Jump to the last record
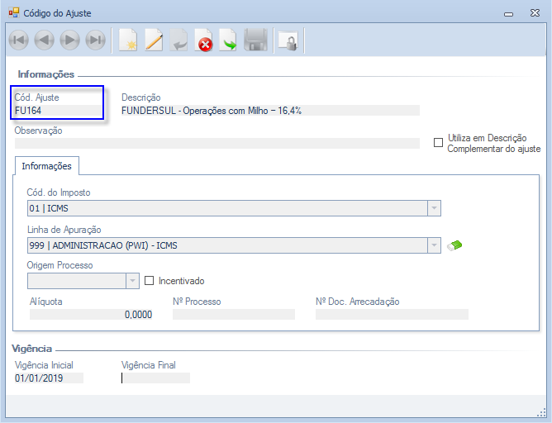The image size is (552, 423). tap(95, 40)
